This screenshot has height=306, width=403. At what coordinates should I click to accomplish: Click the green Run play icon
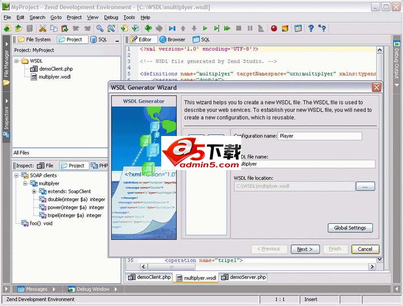pyautogui.click(x=205, y=28)
